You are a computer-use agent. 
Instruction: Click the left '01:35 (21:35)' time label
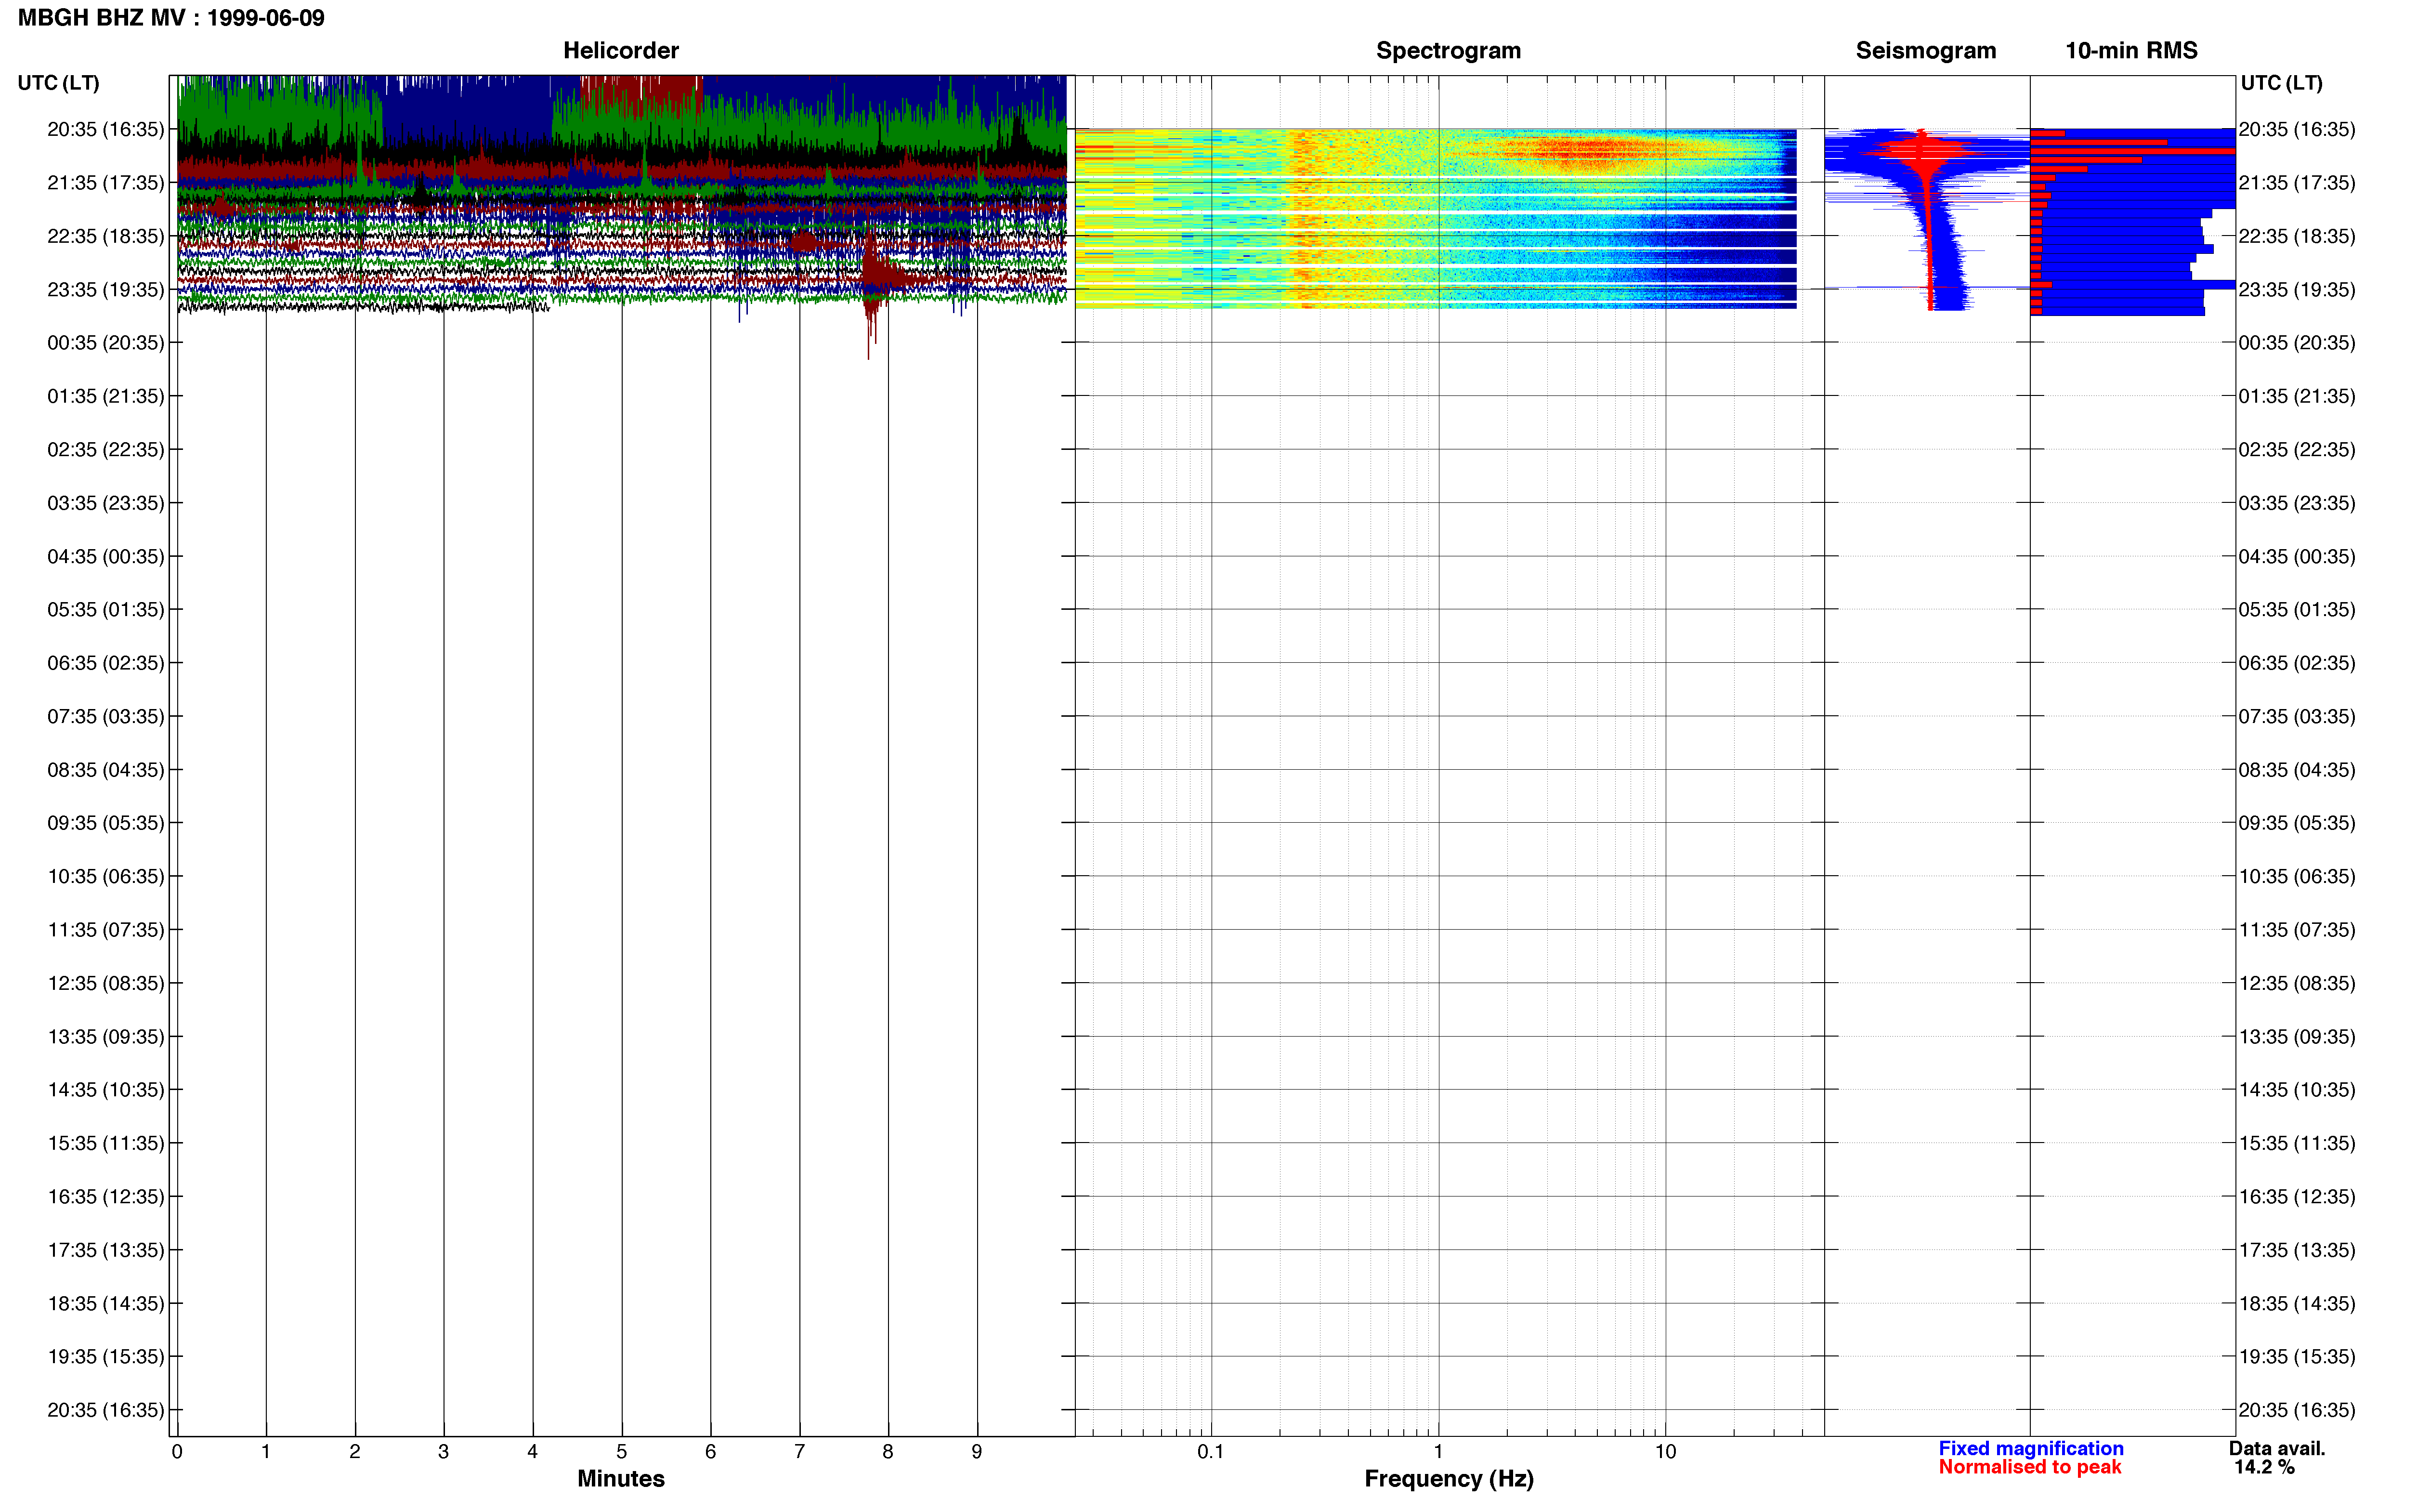106,396
